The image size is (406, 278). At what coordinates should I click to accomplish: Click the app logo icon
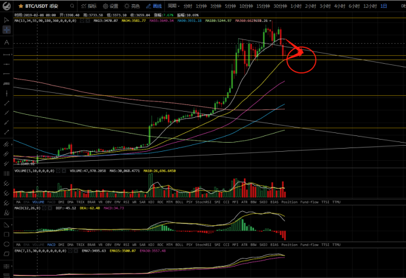pyautogui.click(x=7, y=5)
